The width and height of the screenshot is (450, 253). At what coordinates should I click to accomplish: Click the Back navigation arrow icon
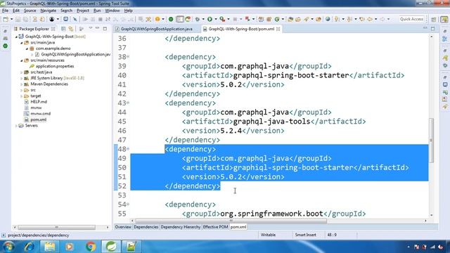point(370,19)
